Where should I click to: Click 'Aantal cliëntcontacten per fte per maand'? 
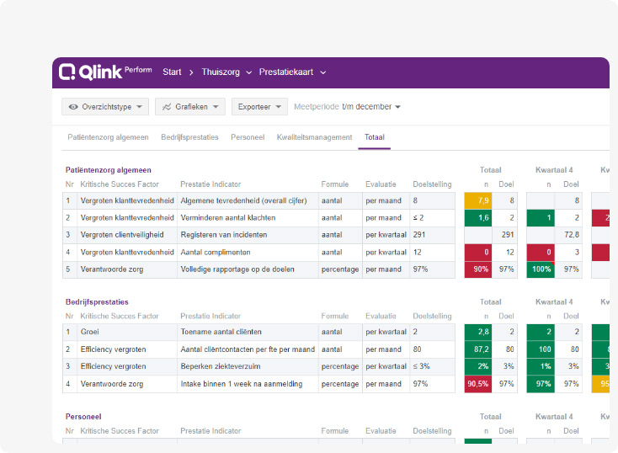pos(248,349)
